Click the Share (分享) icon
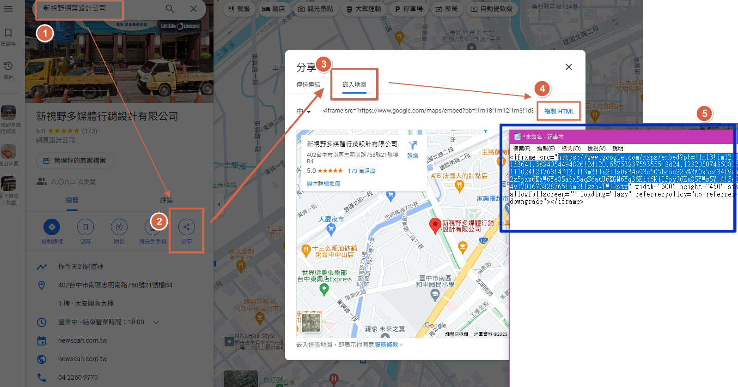The height and width of the screenshot is (387, 738). pos(187,226)
